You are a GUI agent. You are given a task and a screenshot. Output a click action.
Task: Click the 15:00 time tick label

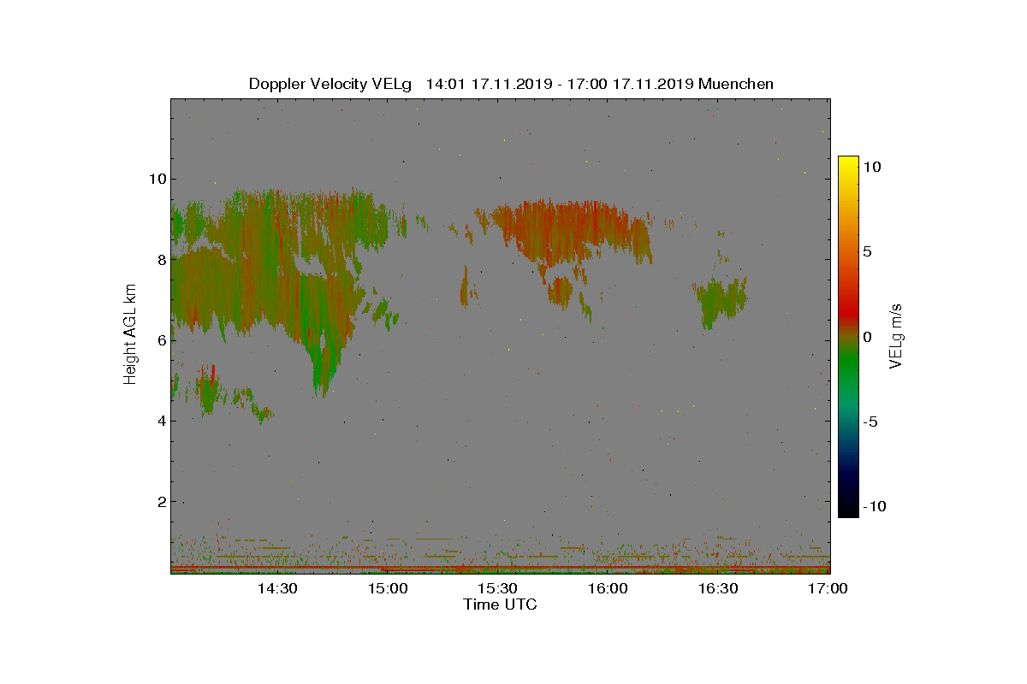388,589
